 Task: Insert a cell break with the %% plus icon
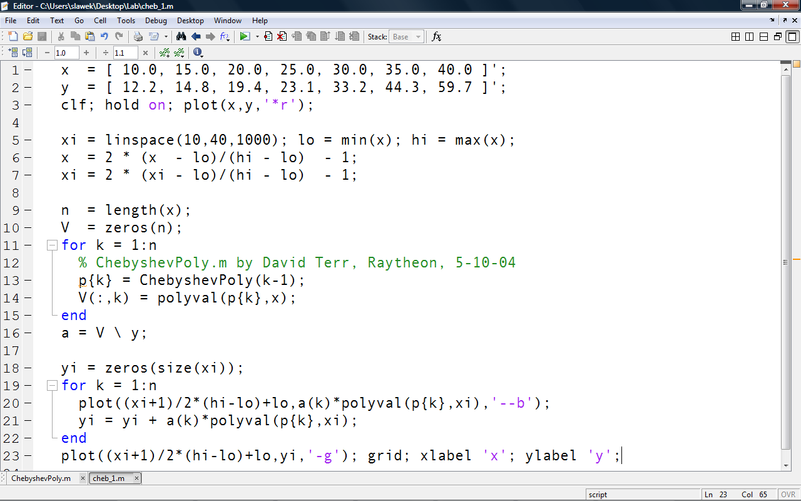165,53
